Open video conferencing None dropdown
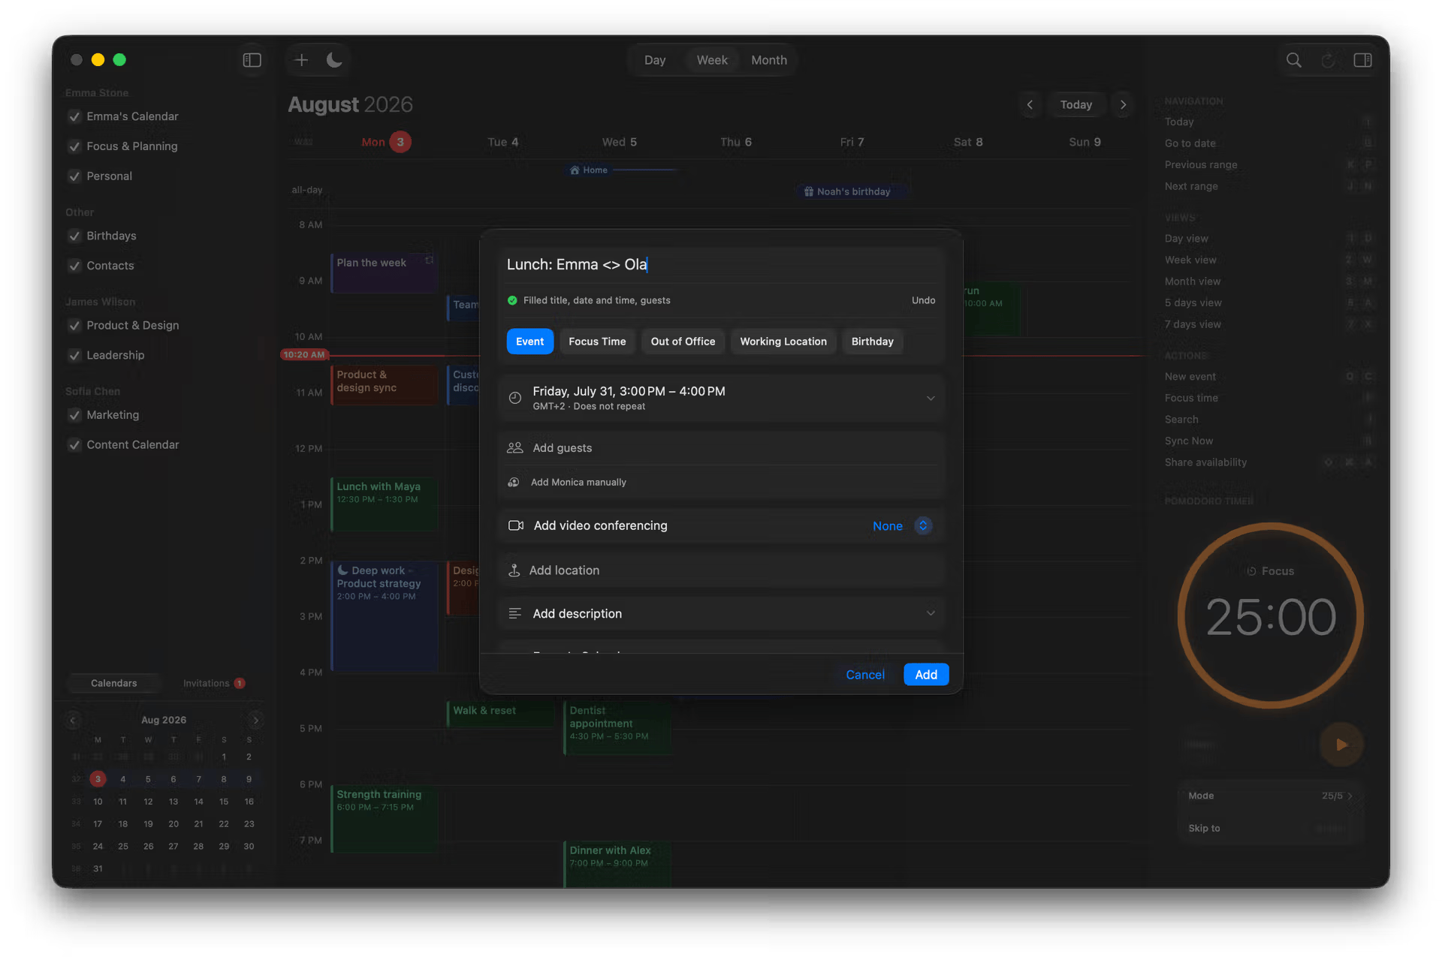The width and height of the screenshot is (1442, 957). pos(902,526)
